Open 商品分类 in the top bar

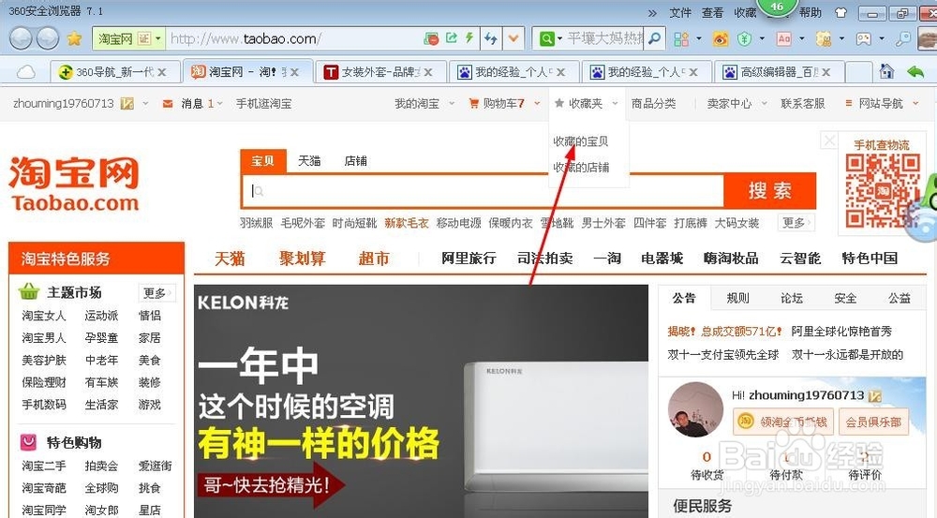654,103
